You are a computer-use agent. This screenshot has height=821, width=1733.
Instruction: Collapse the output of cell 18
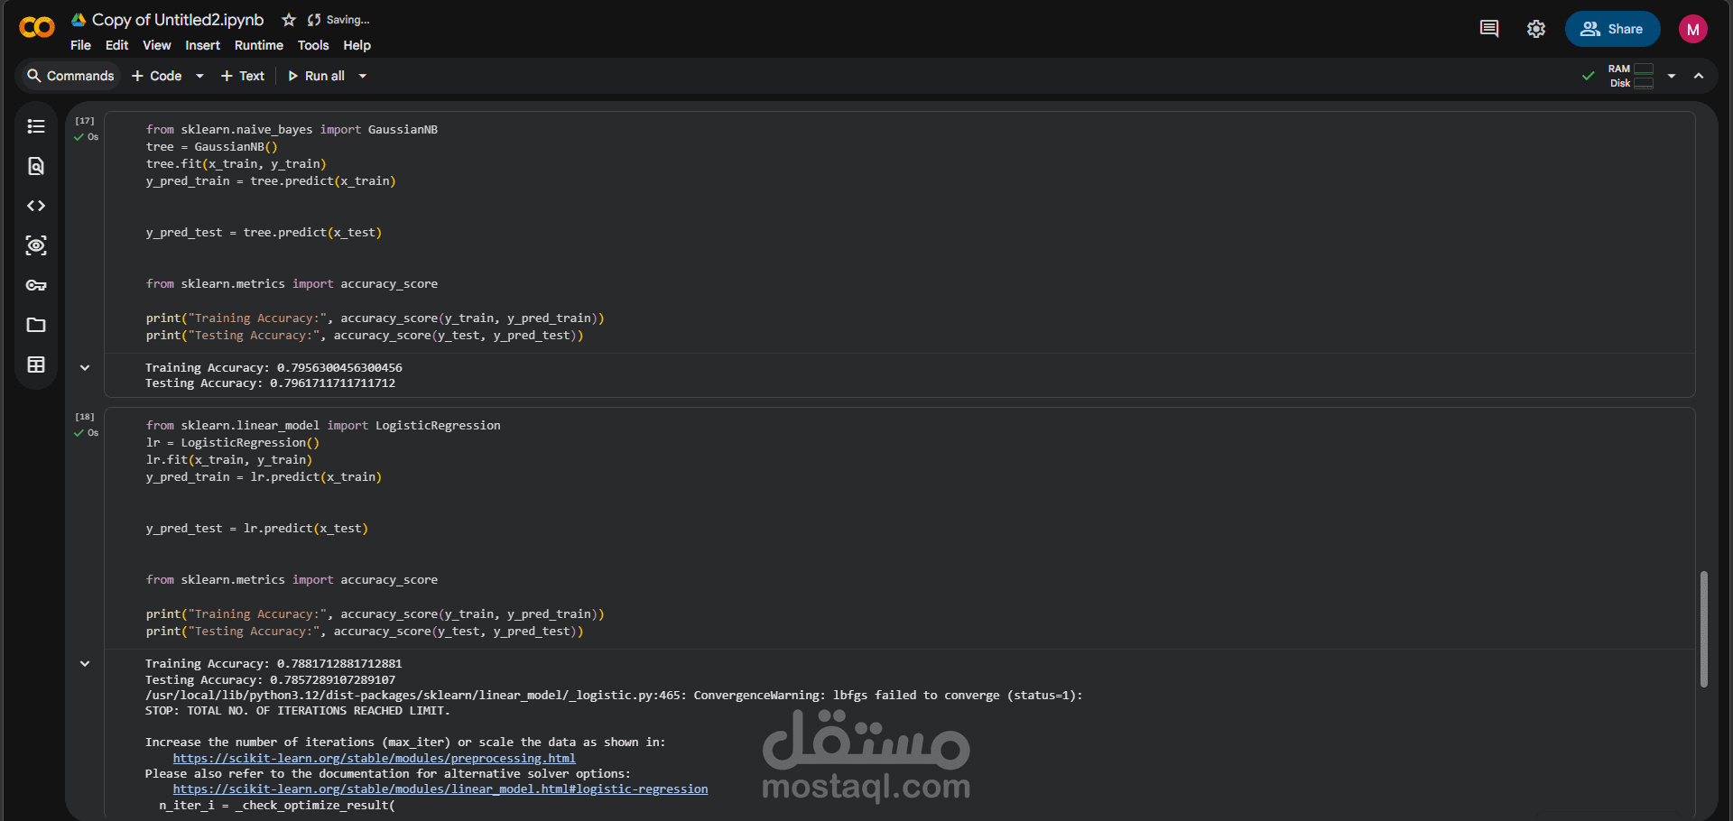point(85,663)
